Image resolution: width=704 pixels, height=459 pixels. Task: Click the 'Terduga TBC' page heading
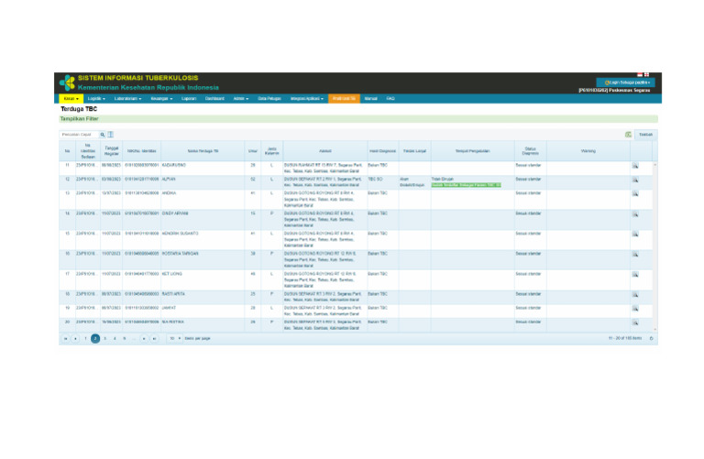(x=79, y=109)
